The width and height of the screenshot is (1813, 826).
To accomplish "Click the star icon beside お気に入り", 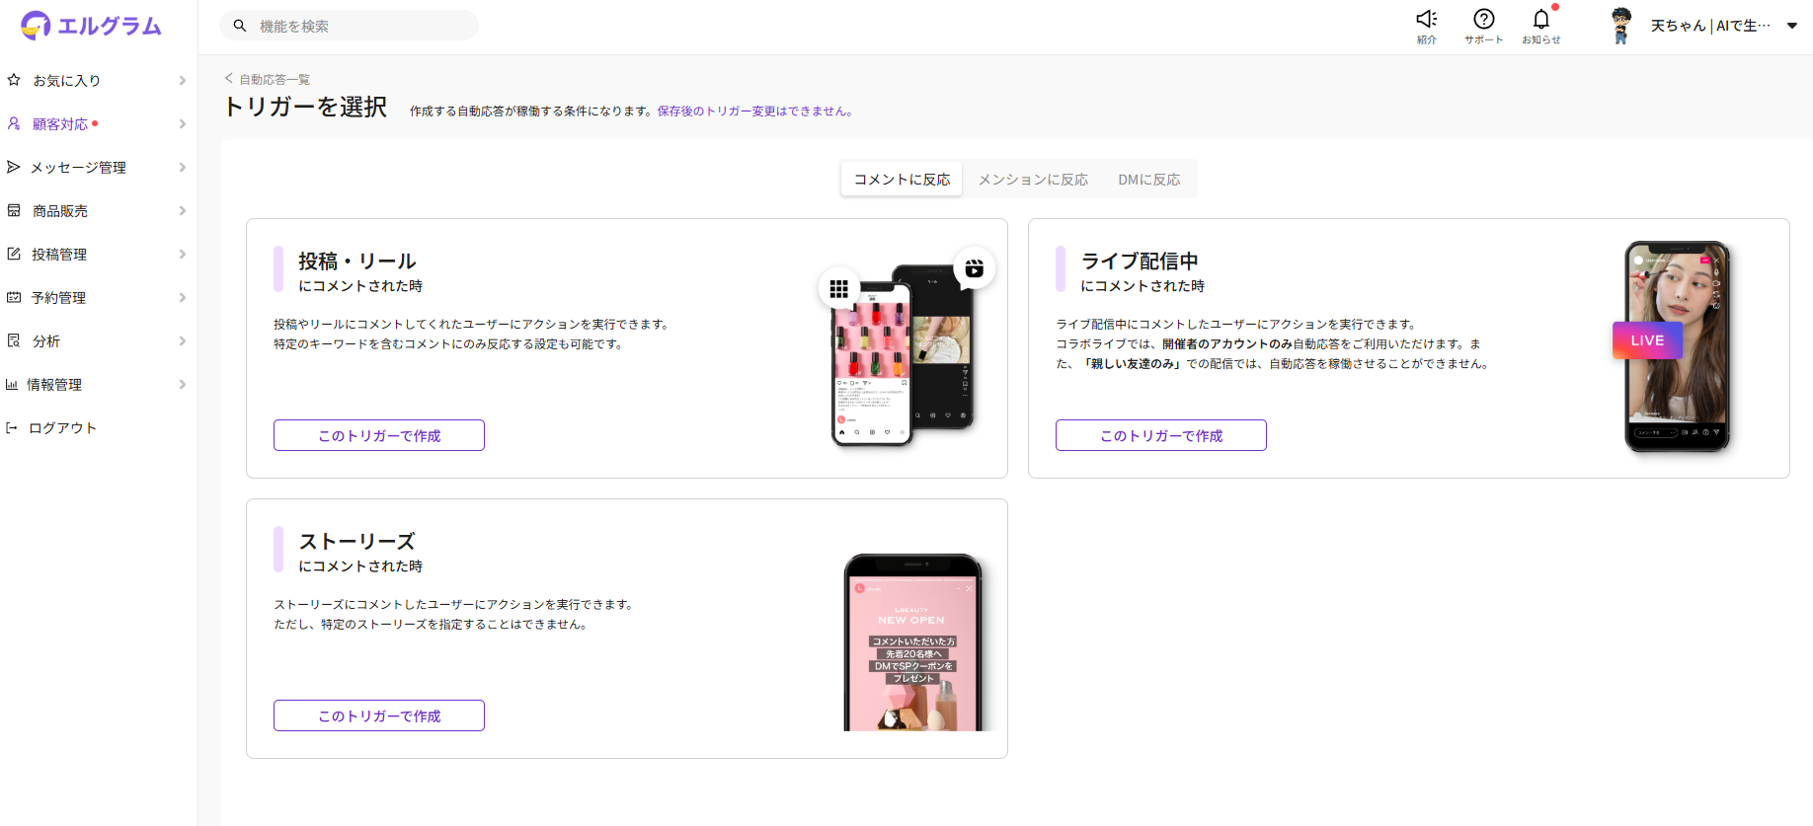I will pyautogui.click(x=14, y=80).
